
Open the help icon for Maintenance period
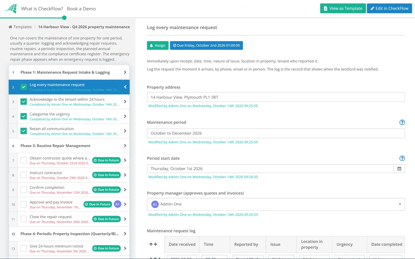tap(402, 122)
